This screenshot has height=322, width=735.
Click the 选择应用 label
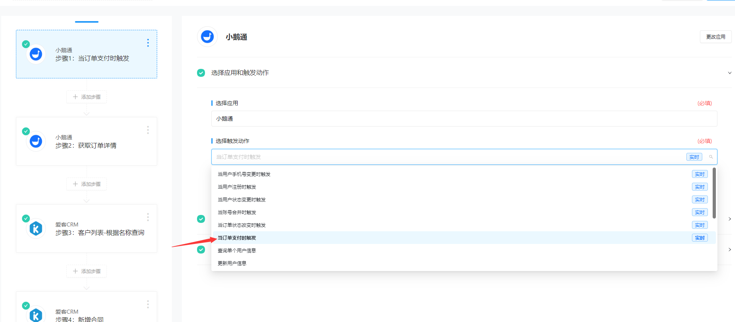click(x=227, y=103)
